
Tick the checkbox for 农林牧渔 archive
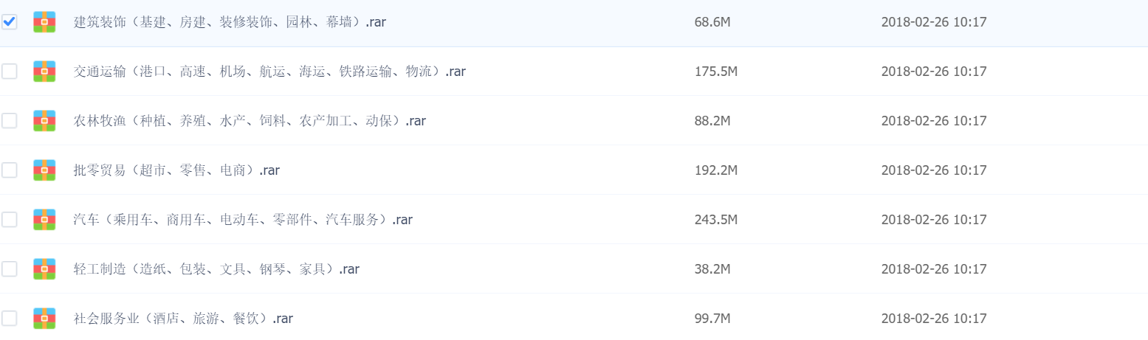click(x=10, y=120)
